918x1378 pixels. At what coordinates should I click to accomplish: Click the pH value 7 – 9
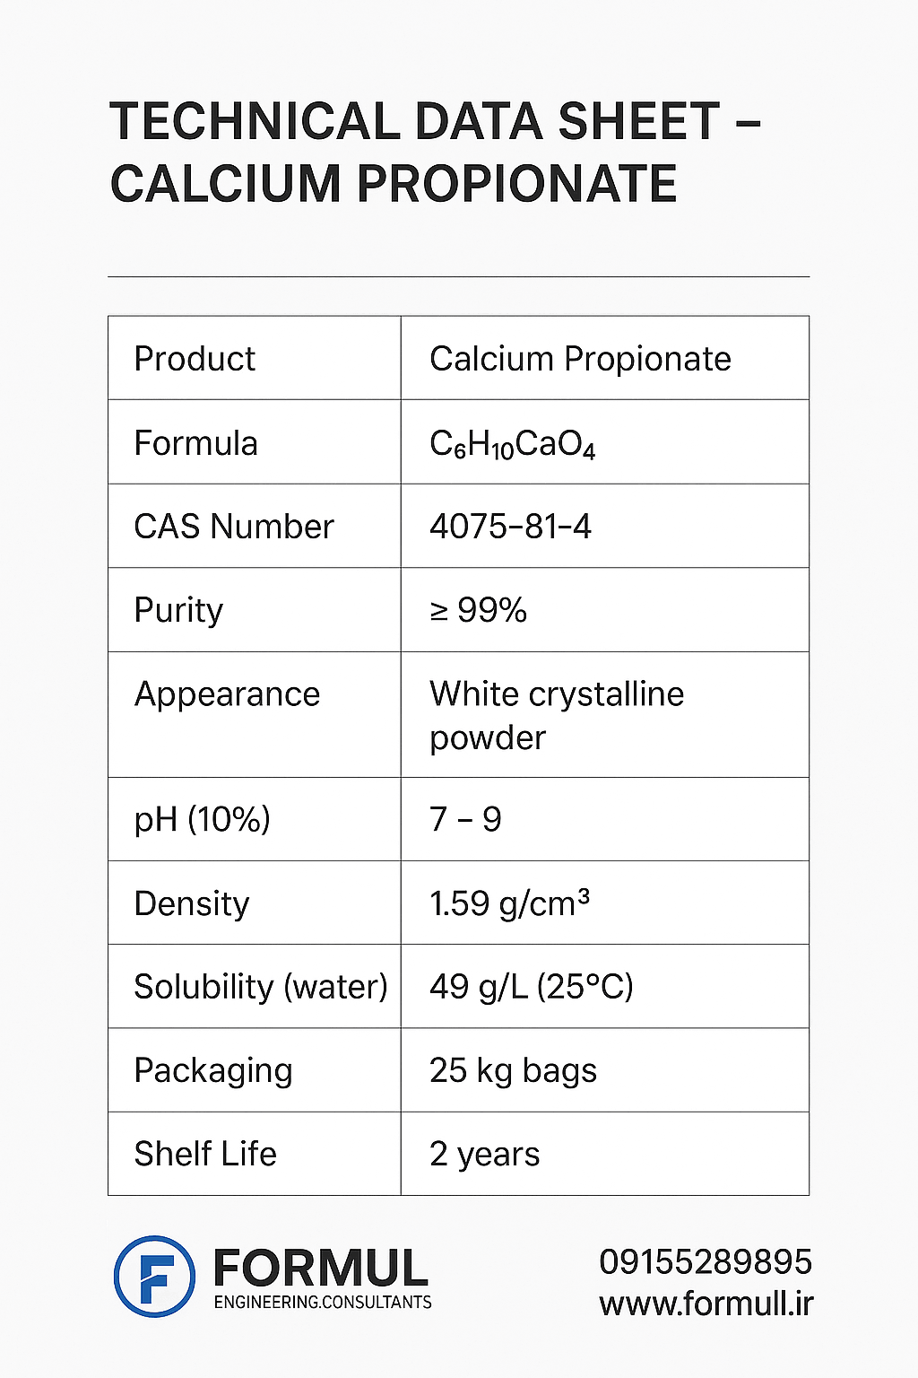(x=465, y=819)
